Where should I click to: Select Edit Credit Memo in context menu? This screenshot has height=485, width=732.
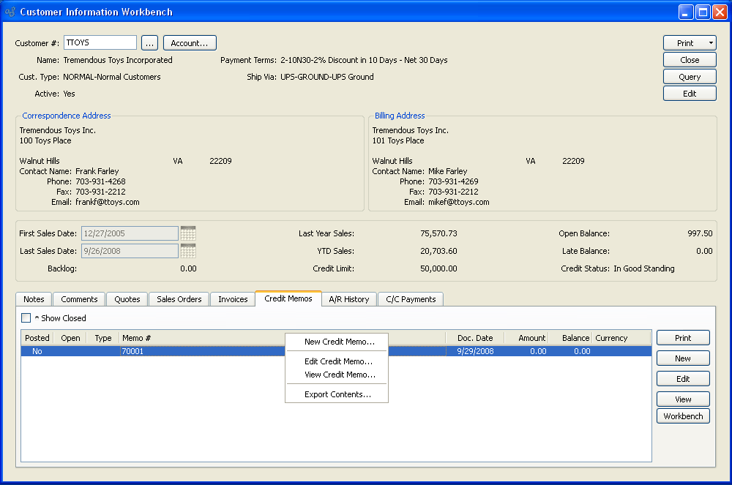point(338,361)
